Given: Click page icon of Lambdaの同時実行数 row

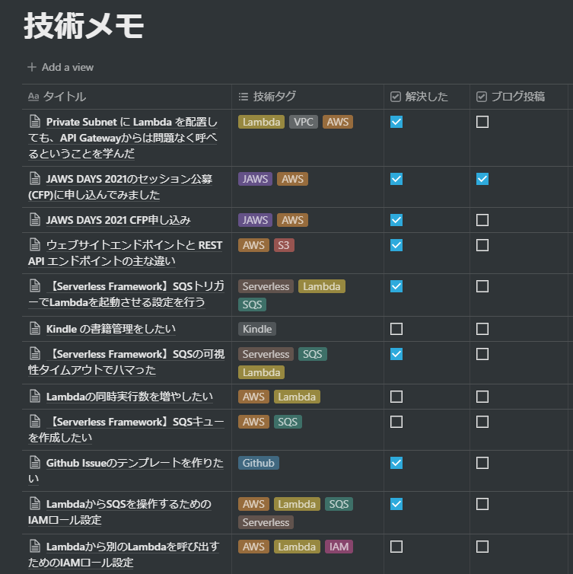Looking at the screenshot, I should [35, 396].
